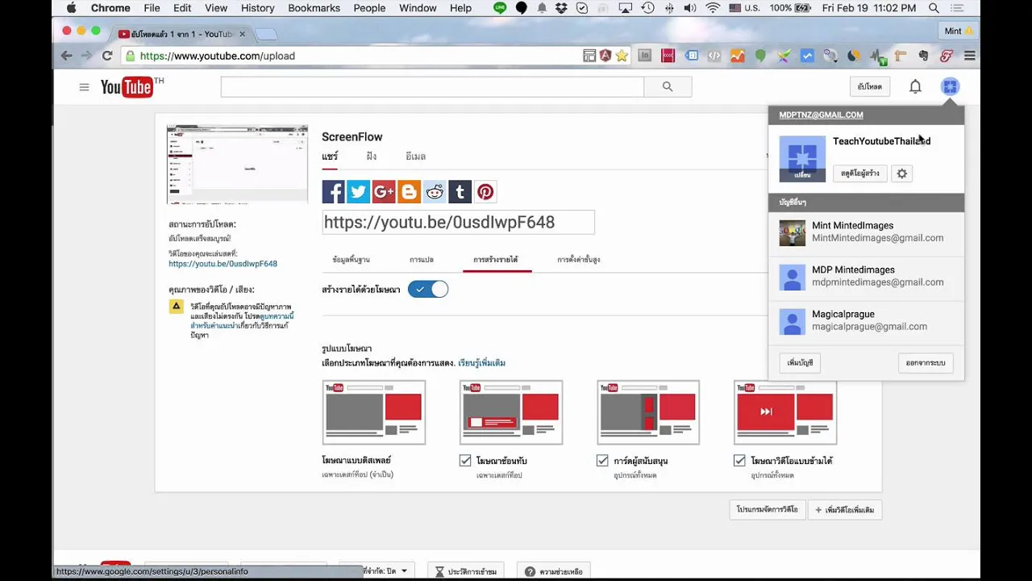Open Spotlight search in the menu bar
The height and width of the screenshot is (581, 1032).
934,8
